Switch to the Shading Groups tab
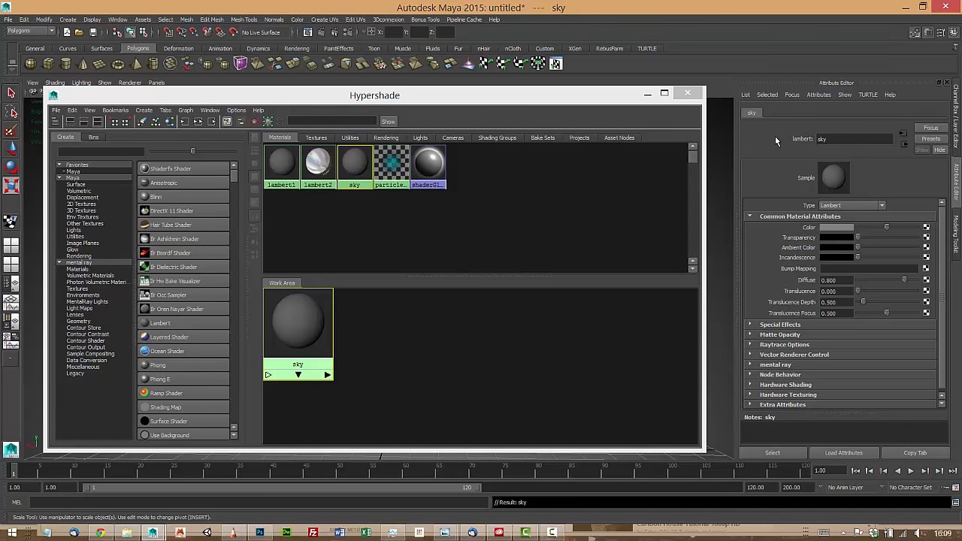Screen dimensions: 962x541 (x=498, y=138)
